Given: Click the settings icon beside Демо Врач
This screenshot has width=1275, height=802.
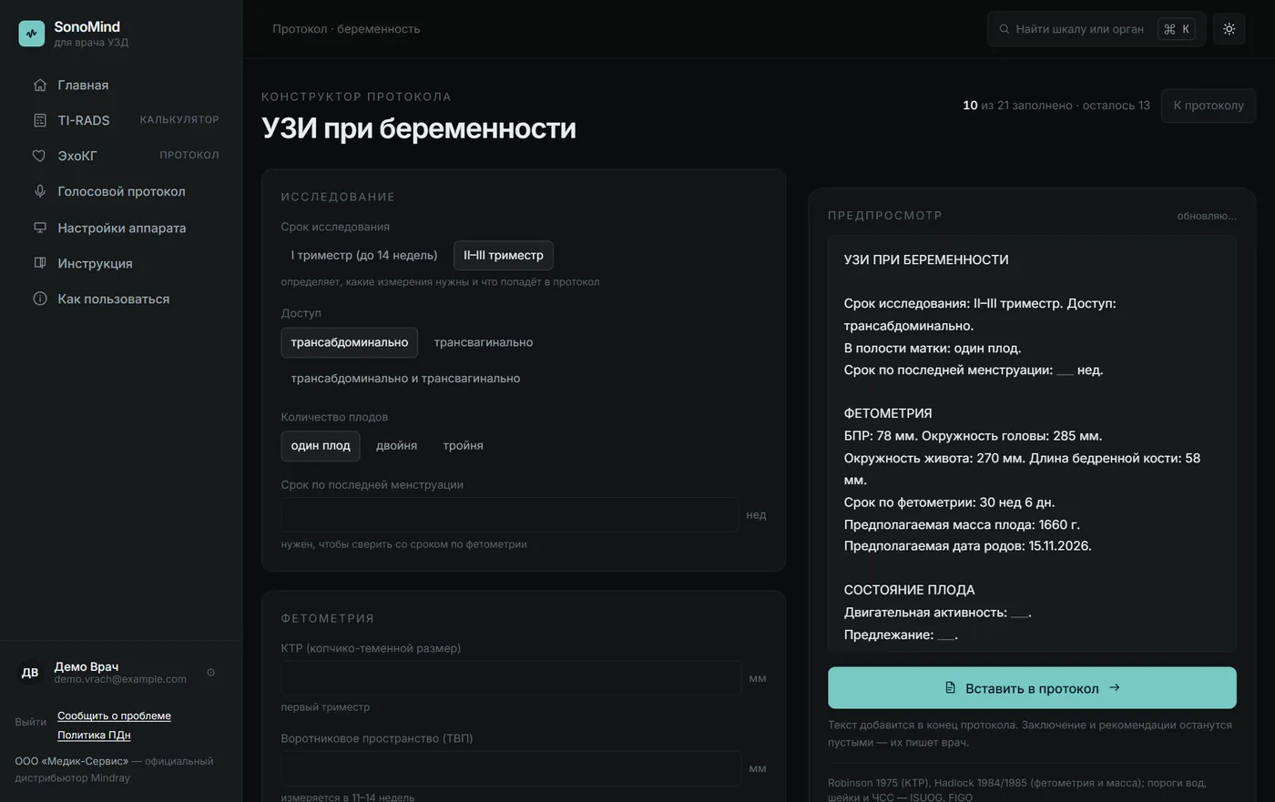Looking at the screenshot, I should coord(211,673).
